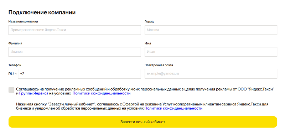This screenshot has width=285, height=135.
Task: Open Политики конфиденциальности link in checkbox text
Action: (x=102, y=93)
